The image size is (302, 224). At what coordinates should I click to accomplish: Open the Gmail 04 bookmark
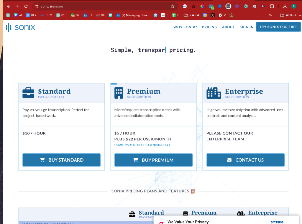(x=100, y=15)
